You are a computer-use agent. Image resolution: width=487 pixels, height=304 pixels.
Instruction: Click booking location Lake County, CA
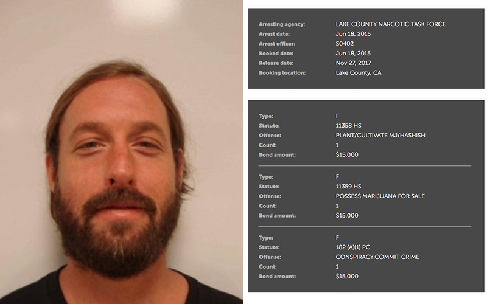coord(359,72)
